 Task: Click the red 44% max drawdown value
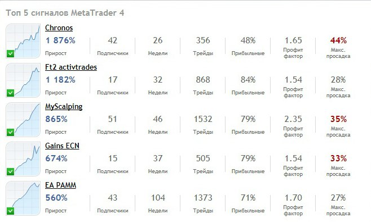point(338,40)
